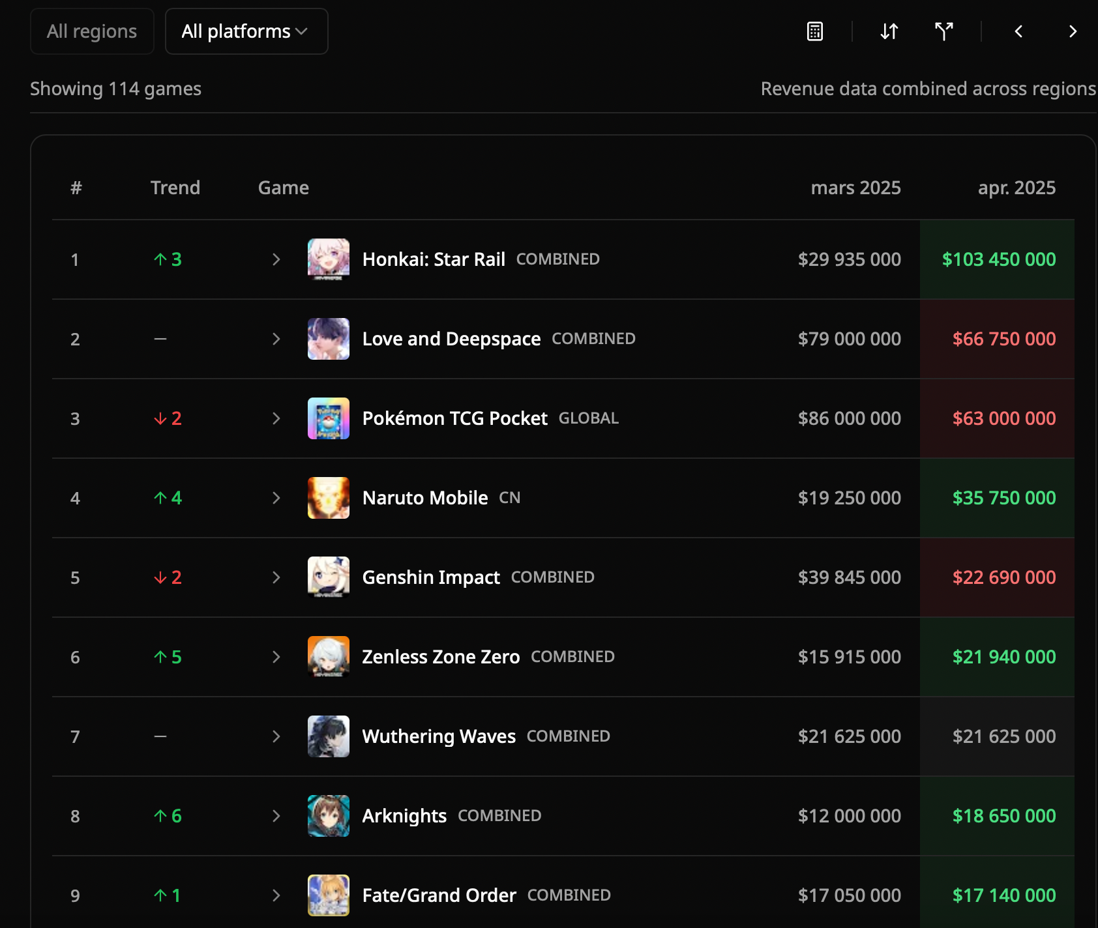Click the CN tag beside Naruto Mobile
Screen dimensions: 1098x928
coord(509,498)
